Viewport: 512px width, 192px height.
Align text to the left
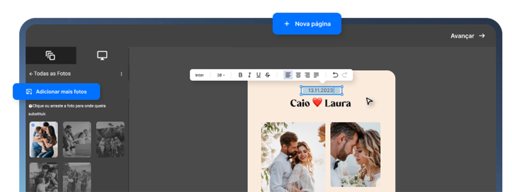pos(288,75)
